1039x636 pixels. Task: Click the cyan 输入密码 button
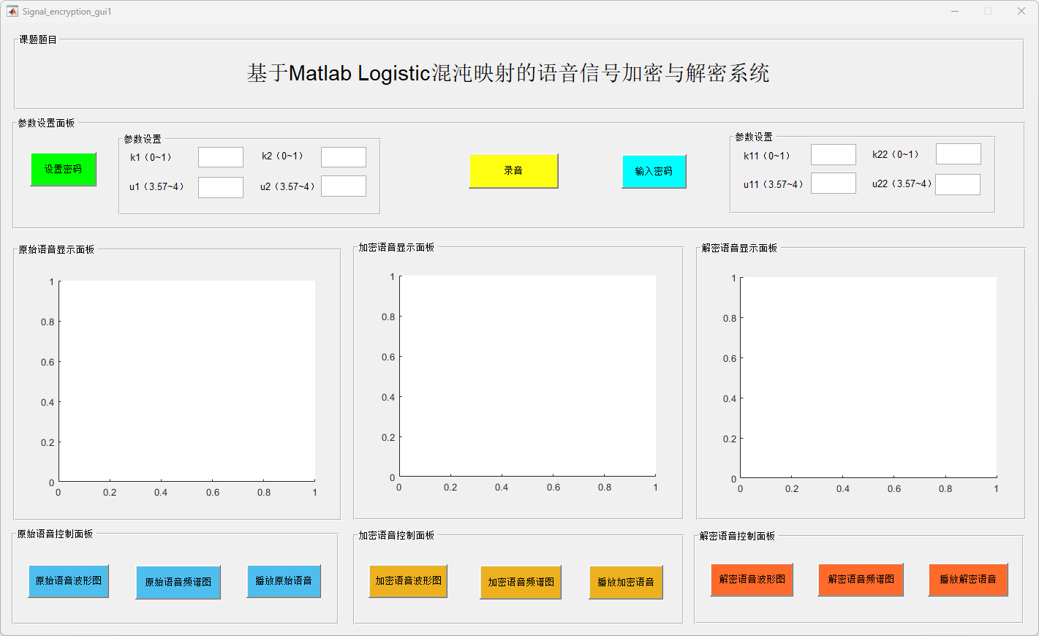click(654, 172)
